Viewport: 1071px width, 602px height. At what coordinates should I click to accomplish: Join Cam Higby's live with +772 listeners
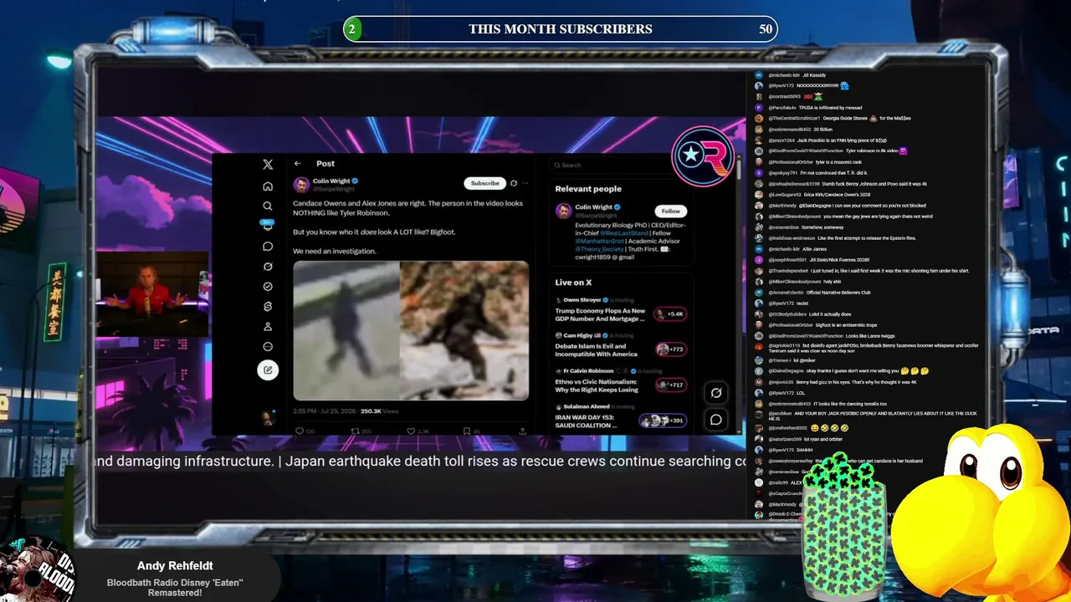tap(670, 349)
